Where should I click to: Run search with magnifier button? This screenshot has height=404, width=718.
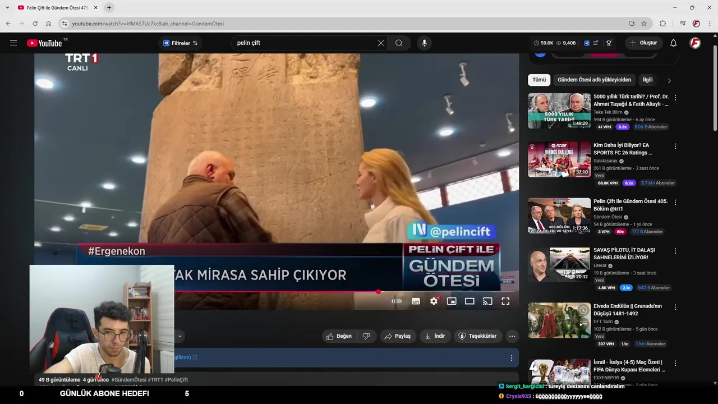tap(399, 43)
